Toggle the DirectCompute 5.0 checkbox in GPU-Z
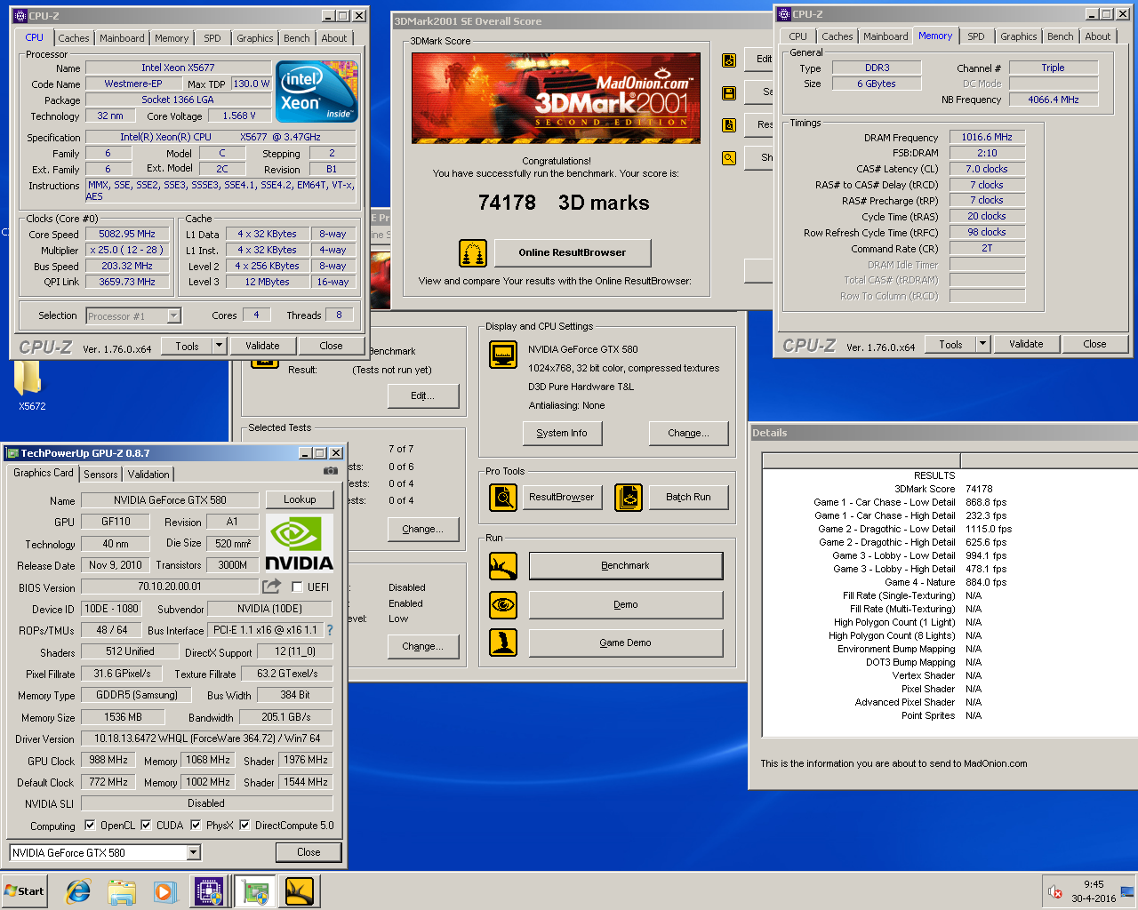Screen dimensions: 1138x910 244,825
